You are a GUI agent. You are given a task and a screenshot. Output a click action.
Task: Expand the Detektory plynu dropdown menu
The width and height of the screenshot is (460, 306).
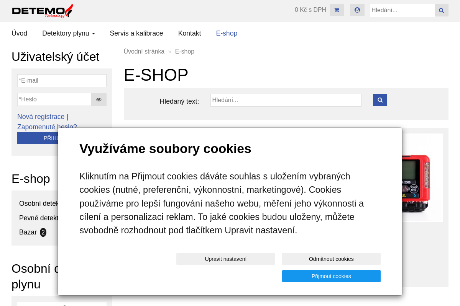pos(69,33)
